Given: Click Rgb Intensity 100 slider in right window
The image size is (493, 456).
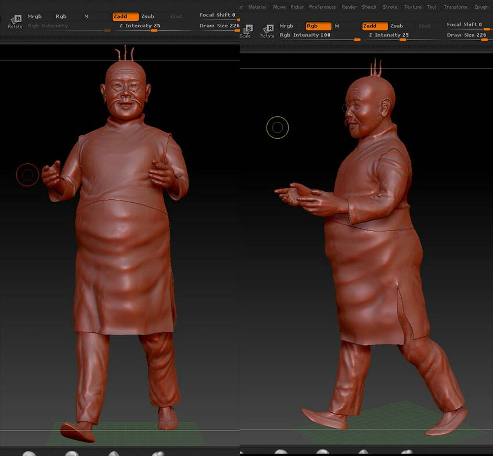Looking at the screenshot, I should [319, 36].
